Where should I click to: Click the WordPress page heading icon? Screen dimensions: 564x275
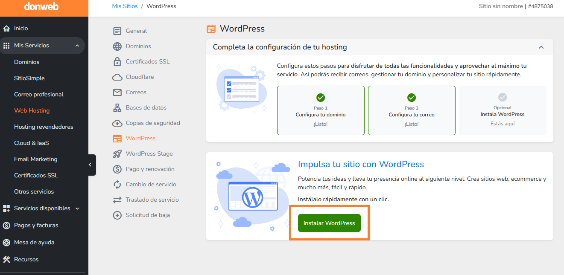click(211, 29)
